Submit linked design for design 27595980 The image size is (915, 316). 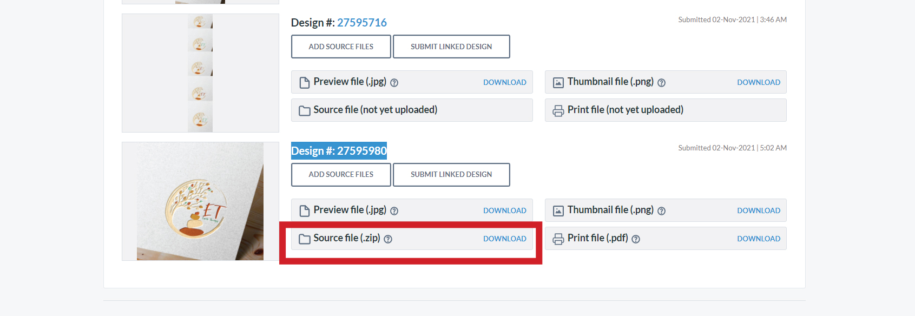pyautogui.click(x=451, y=175)
